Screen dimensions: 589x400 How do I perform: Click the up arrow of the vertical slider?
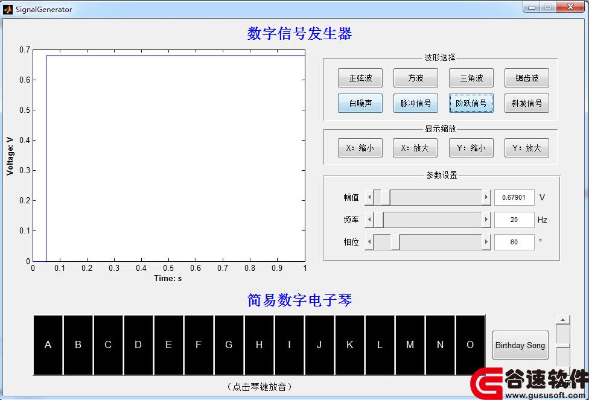pos(562,320)
